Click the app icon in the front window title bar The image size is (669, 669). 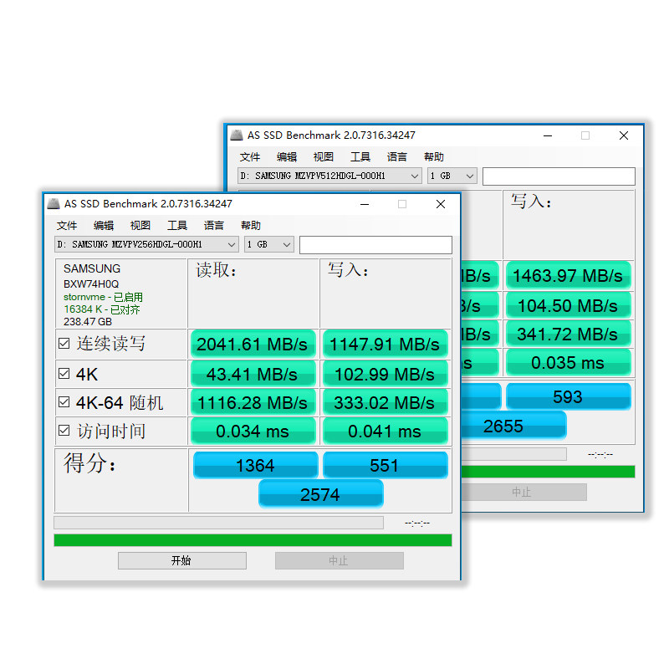point(54,204)
